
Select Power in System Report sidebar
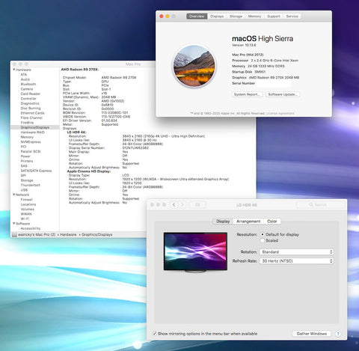click(x=25, y=156)
